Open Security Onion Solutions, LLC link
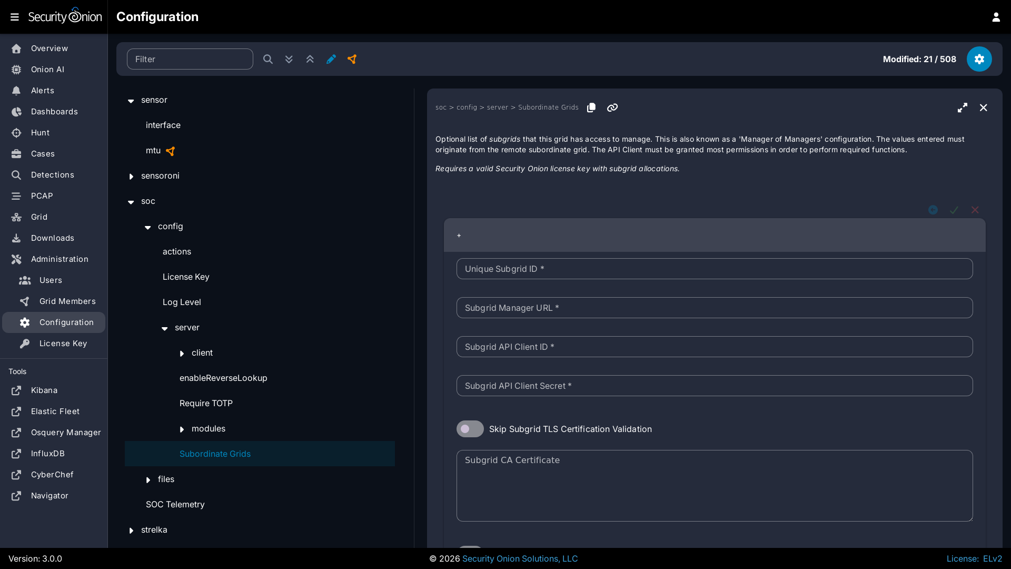 tap(520, 558)
